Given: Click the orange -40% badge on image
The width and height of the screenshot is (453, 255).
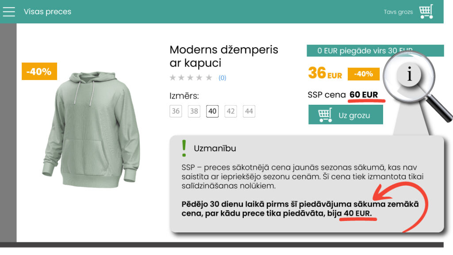Looking at the screenshot, I should (x=39, y=71).
